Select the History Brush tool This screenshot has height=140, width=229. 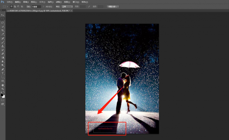coord(2,50)
